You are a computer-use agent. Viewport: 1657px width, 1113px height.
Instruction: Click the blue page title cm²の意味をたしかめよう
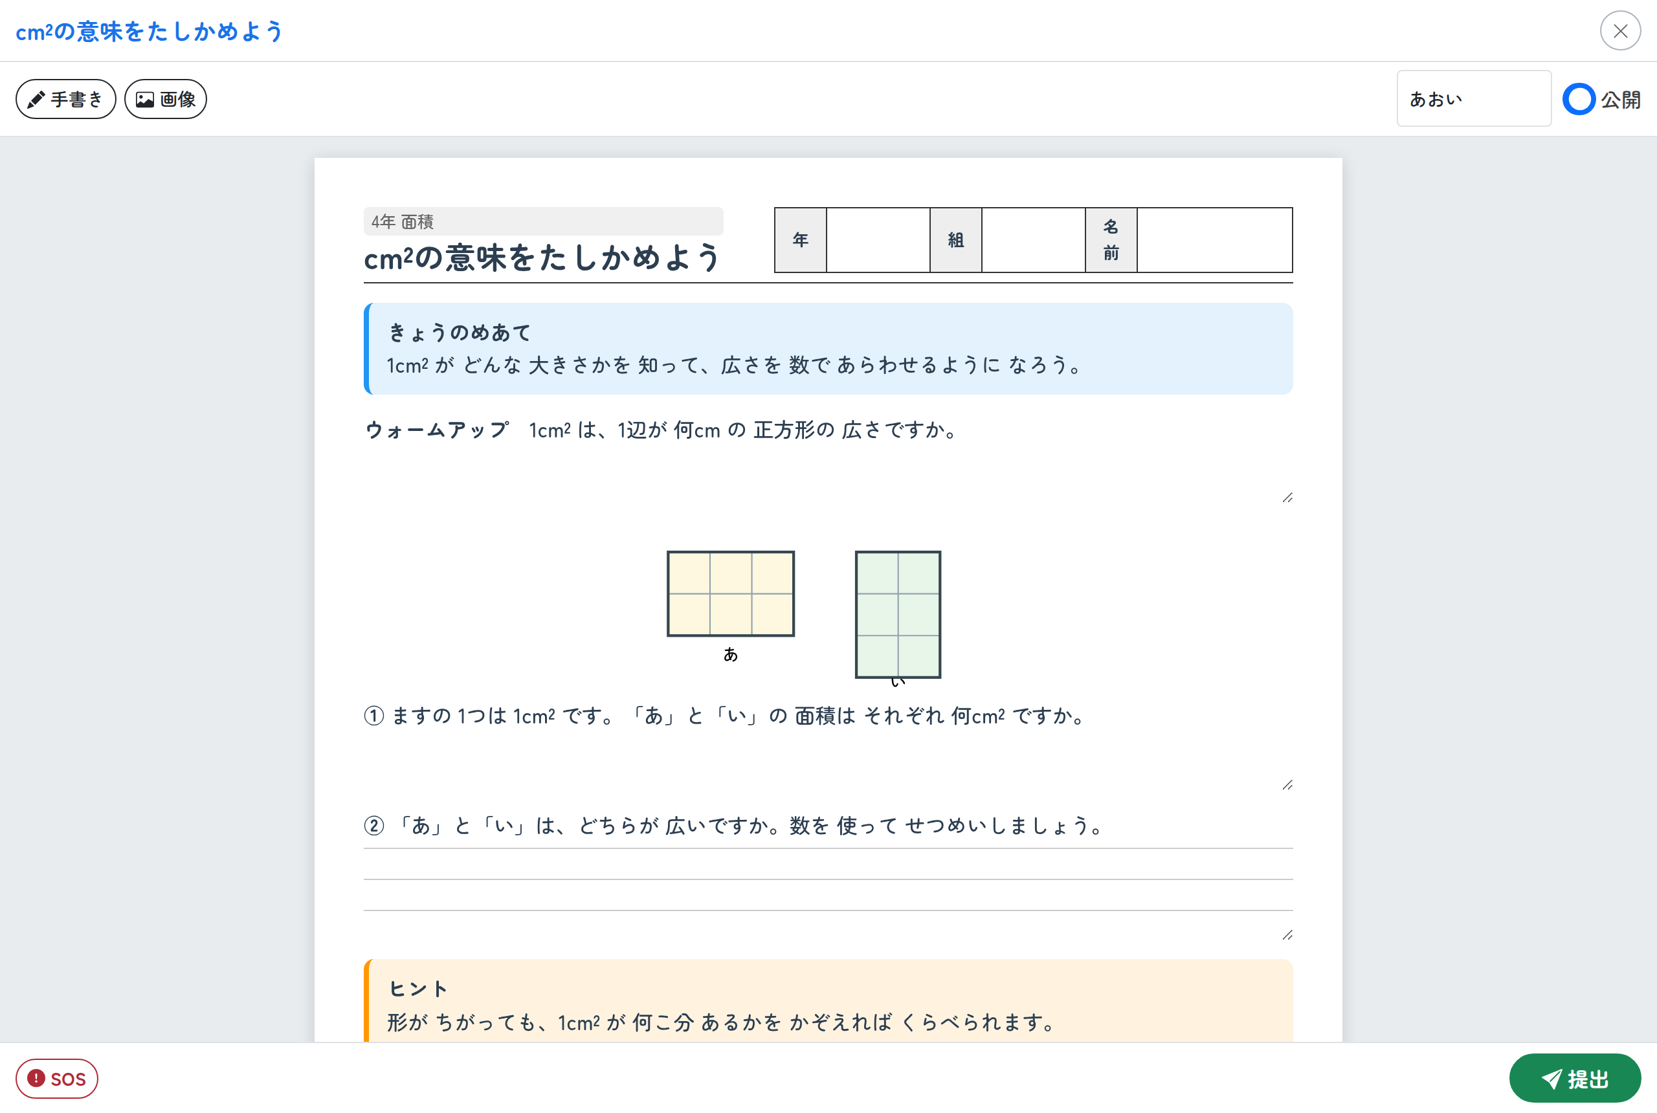pos(150,31)
